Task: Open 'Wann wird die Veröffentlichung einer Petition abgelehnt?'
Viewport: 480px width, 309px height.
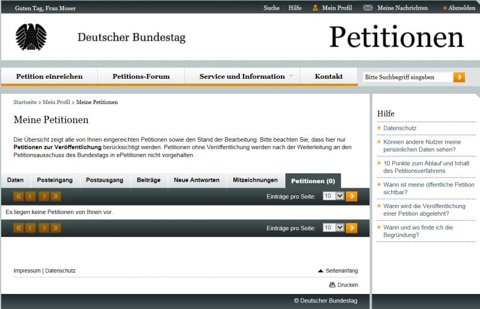Action: (424, 210)
